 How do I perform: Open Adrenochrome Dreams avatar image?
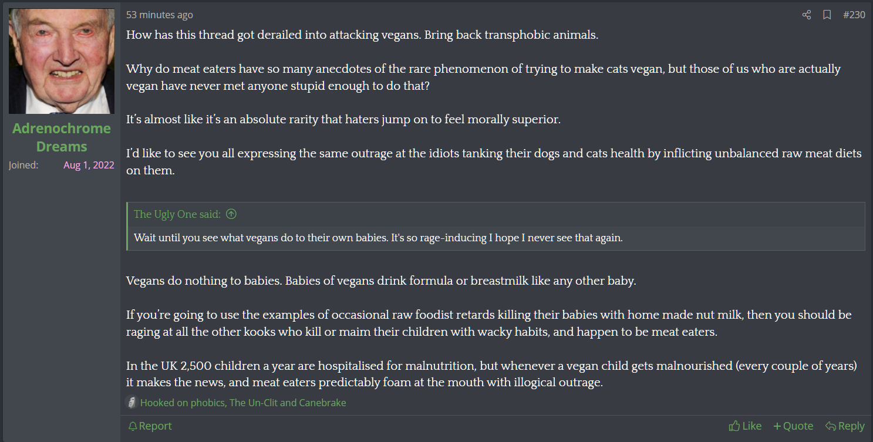tap(62, 61)
